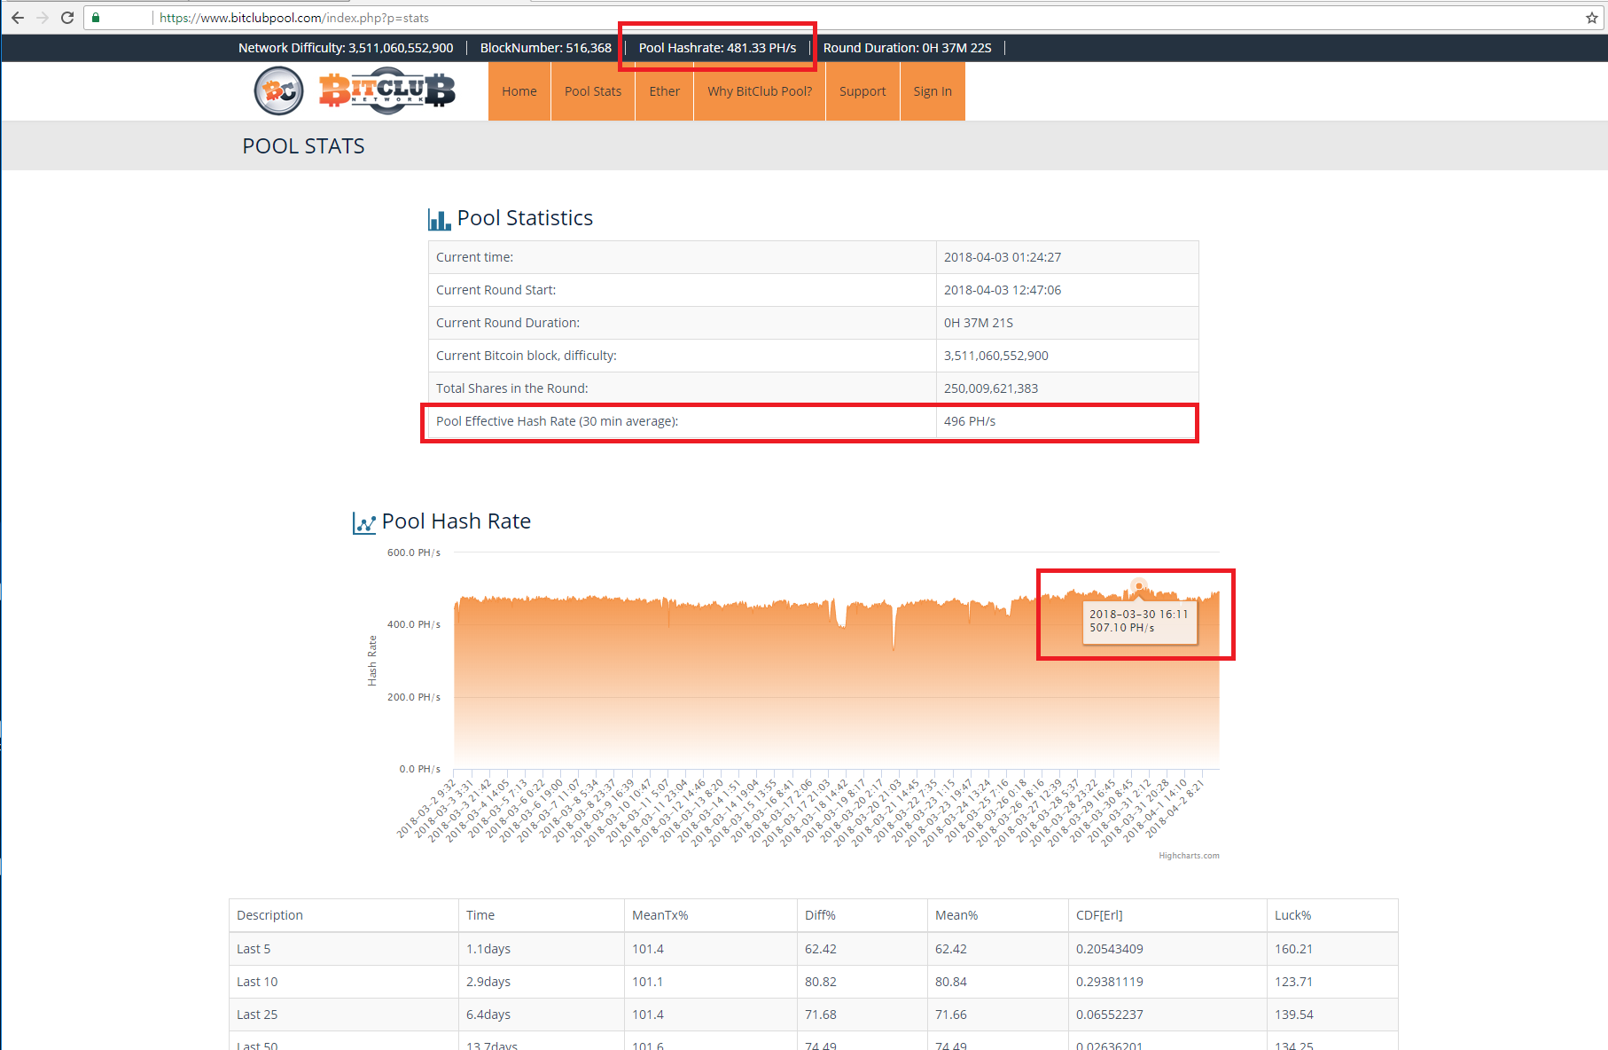Screen dimensions: 1608x1050
Task: Click the Total Shares value 250,009,621,383
Action: [x=991, y=388]
